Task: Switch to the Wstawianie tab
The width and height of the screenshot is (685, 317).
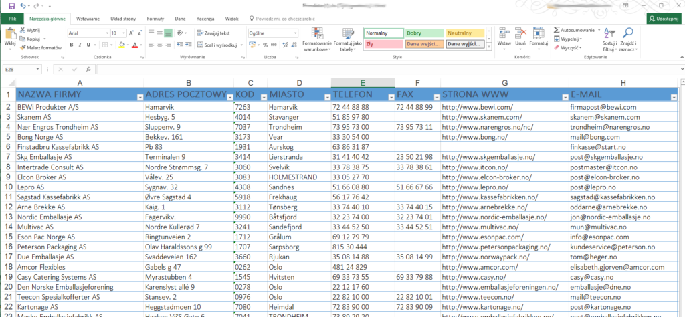Action: click(88, 19)
